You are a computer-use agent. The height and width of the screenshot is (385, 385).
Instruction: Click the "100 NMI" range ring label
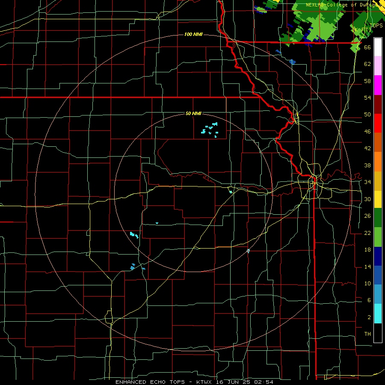pos(193,34)
